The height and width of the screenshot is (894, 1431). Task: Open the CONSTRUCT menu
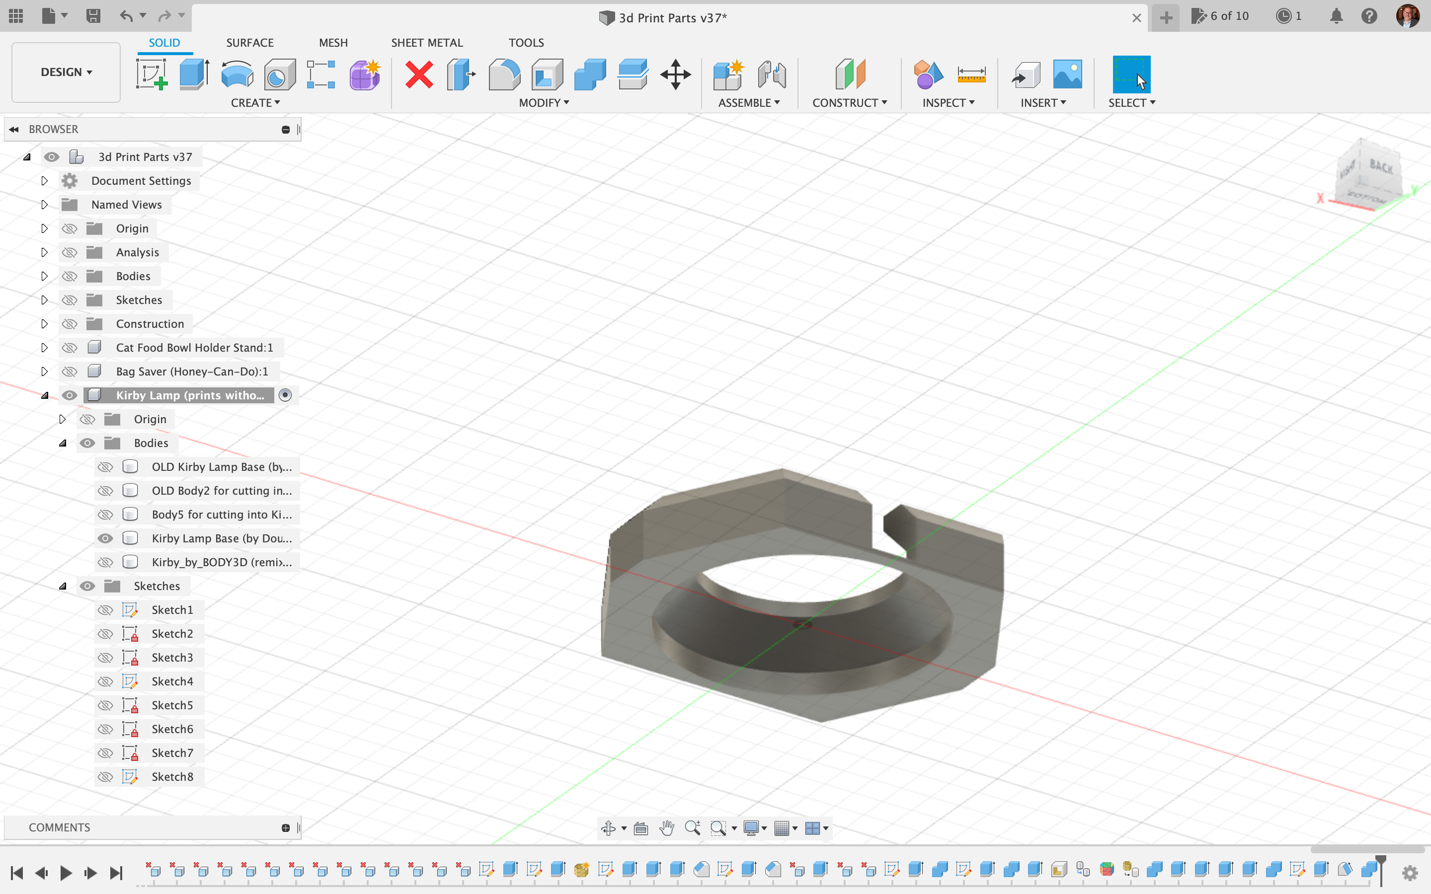[x=849, y=103]
